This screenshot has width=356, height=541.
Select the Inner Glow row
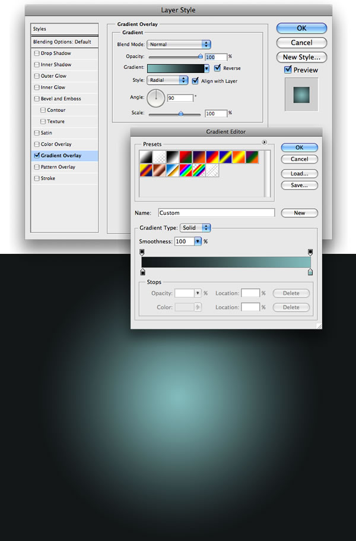pos(65,87)
